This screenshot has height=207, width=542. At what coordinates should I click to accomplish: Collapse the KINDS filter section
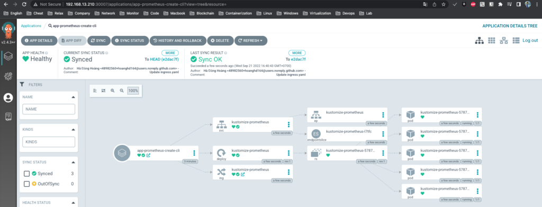pos(73,130)
